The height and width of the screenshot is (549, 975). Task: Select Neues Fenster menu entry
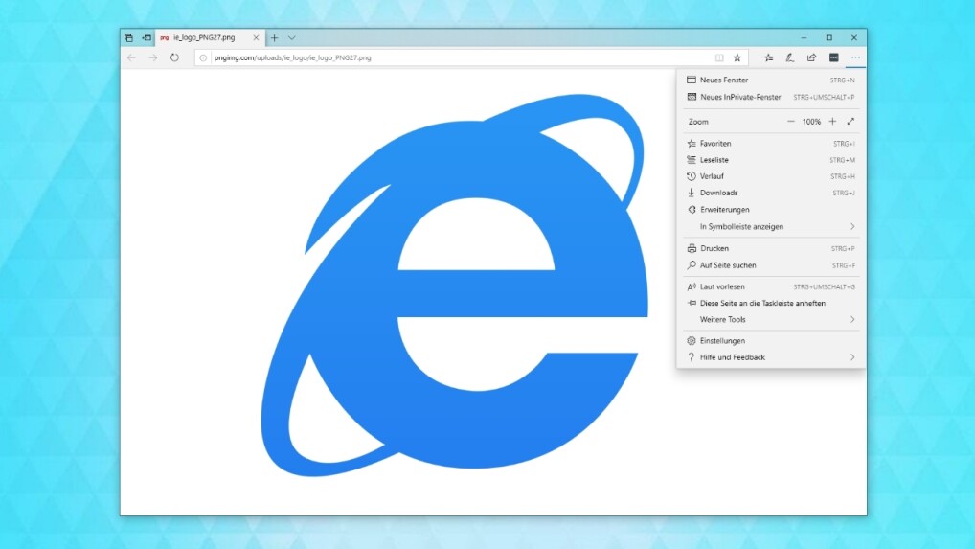[771, 80]
